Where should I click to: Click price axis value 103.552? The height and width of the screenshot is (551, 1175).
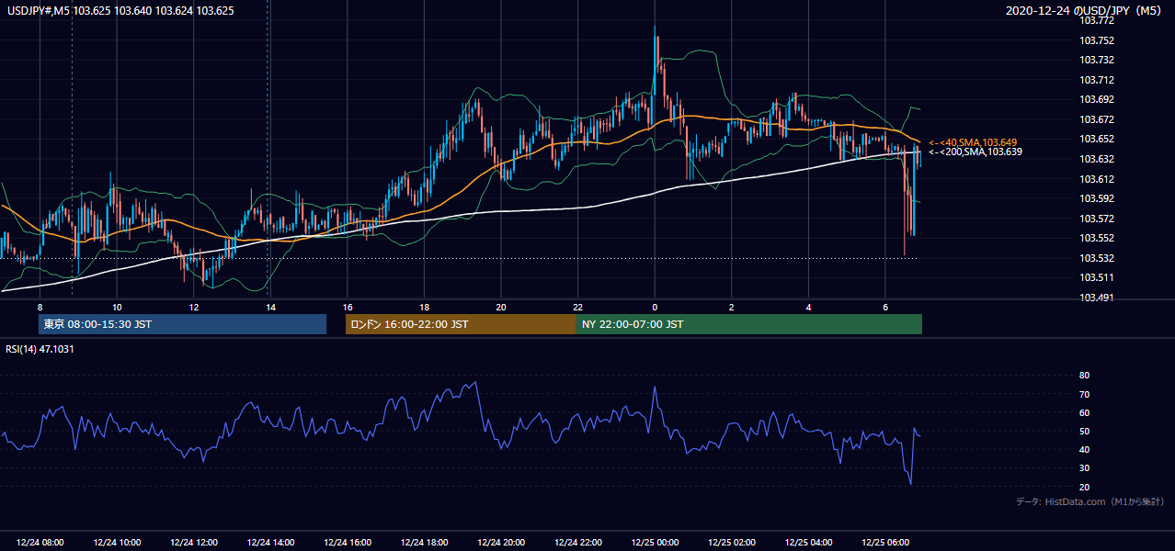(x=1096, y=238)
